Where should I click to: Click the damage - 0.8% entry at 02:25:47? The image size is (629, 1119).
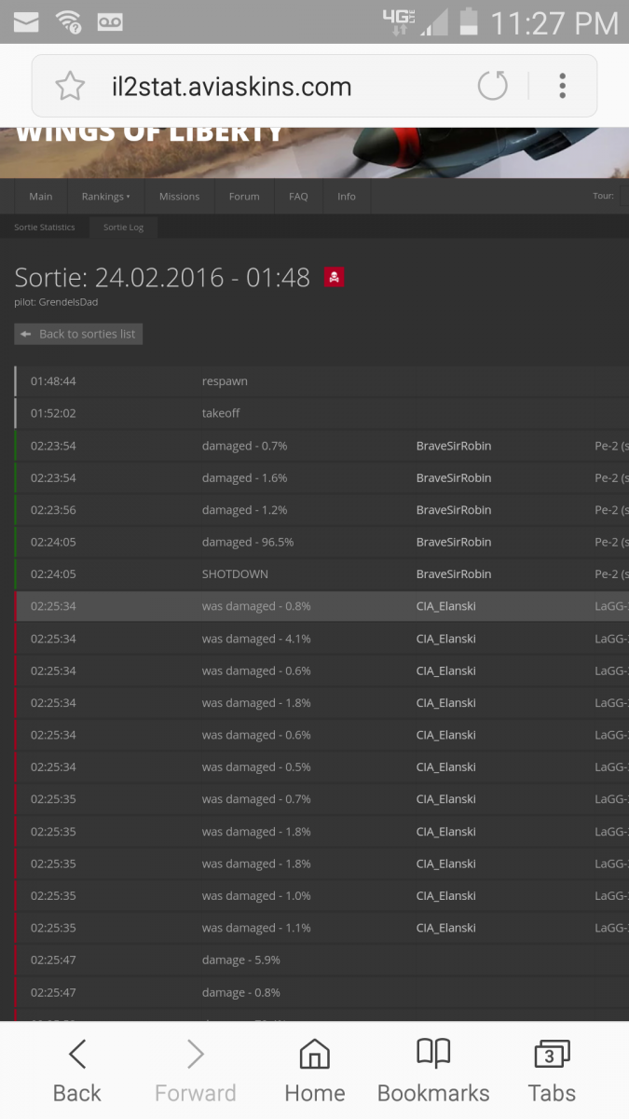[241, 992]
